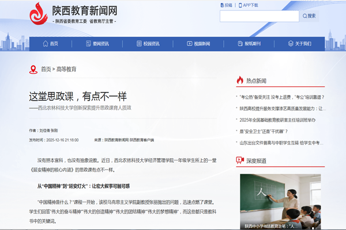This screenshot has height=230, width=346.
Task: Click the author line 作者：刘佳倩 张刚
Action: [43, 131]
